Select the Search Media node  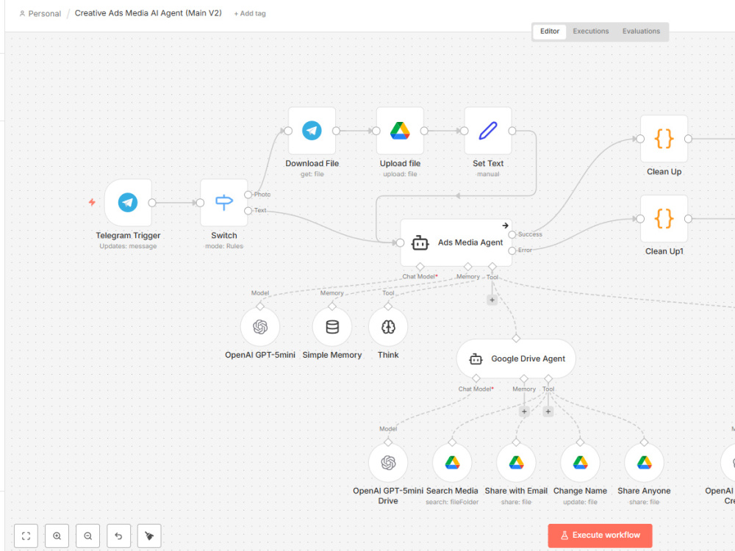pos(452,462)
